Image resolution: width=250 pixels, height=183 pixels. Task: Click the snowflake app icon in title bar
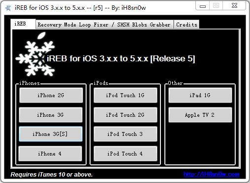8,8
